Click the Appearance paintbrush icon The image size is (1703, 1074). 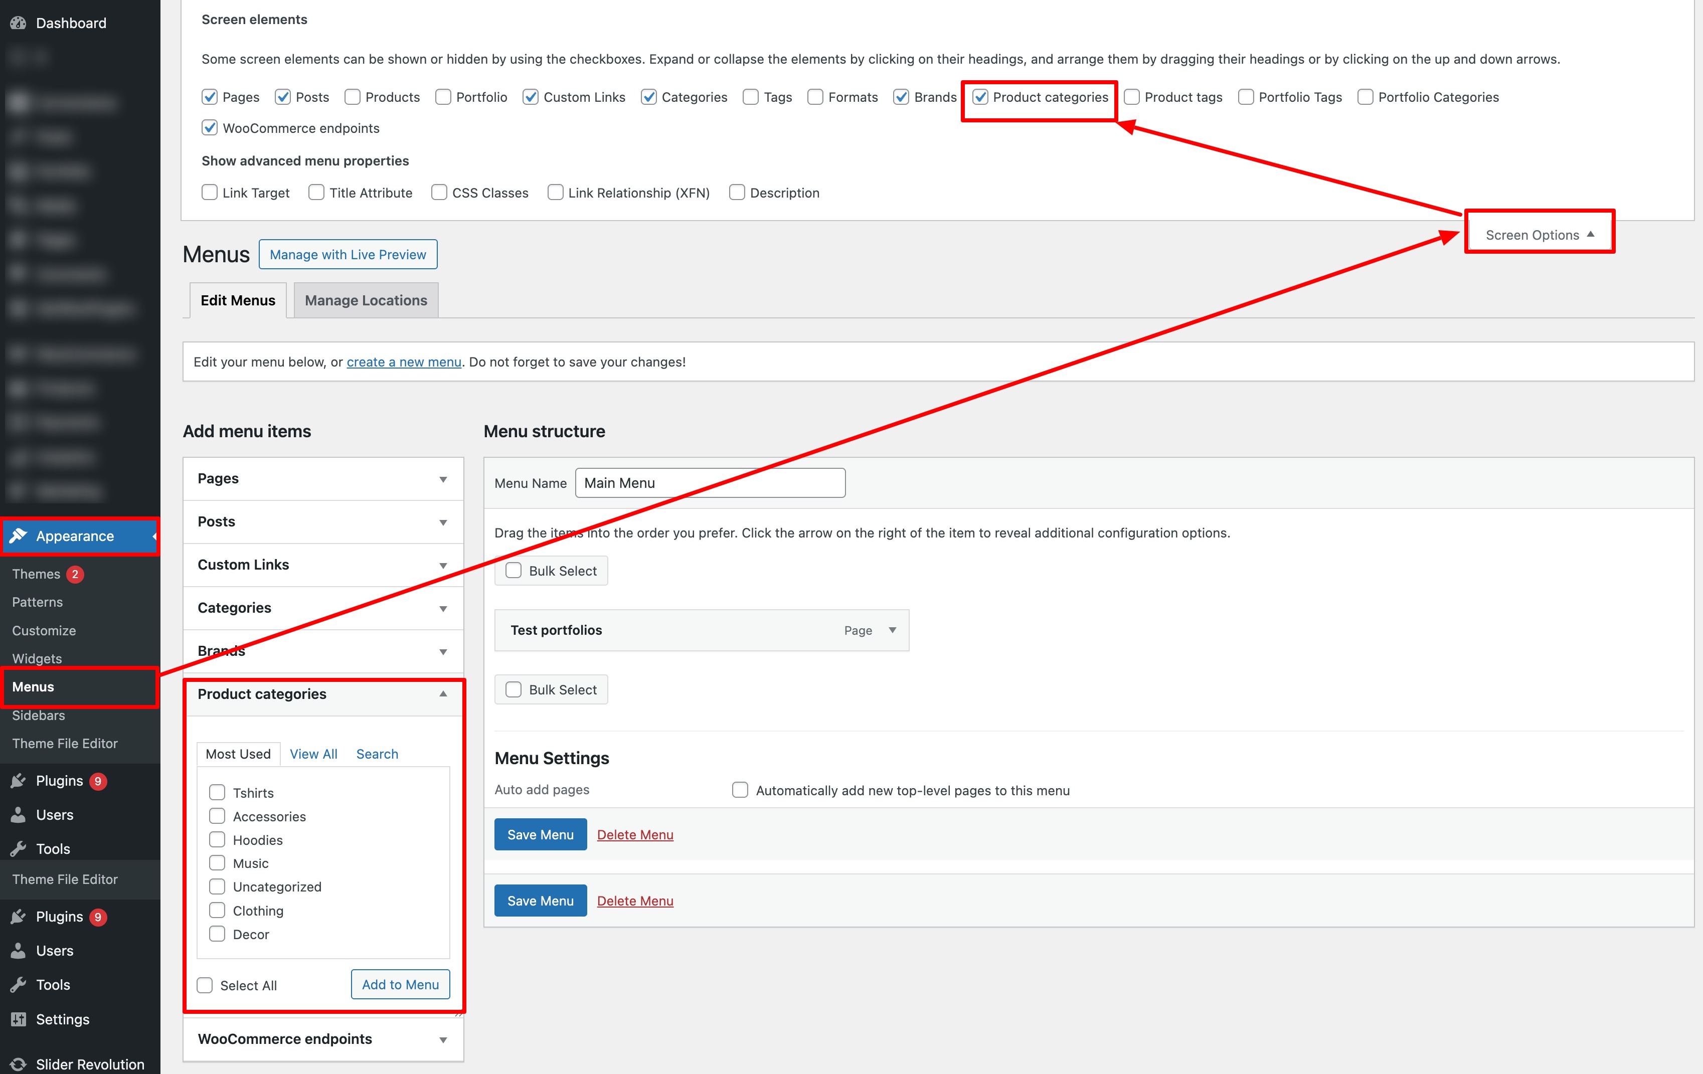(x=19, y=536)
